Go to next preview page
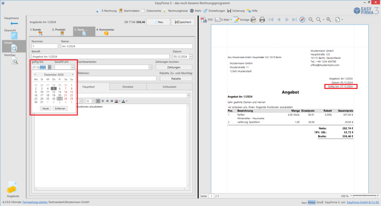The width and height of the screenshot is (381, 206). click(287, 20)
